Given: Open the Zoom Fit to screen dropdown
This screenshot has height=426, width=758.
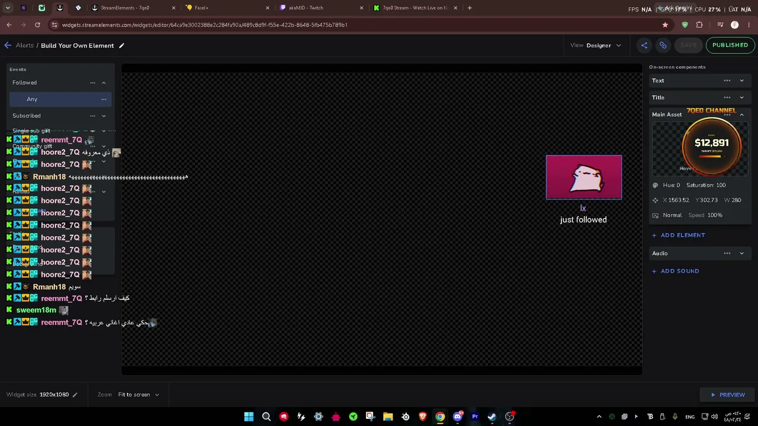Looking at the screenshot, I should [x=139, y=395].
